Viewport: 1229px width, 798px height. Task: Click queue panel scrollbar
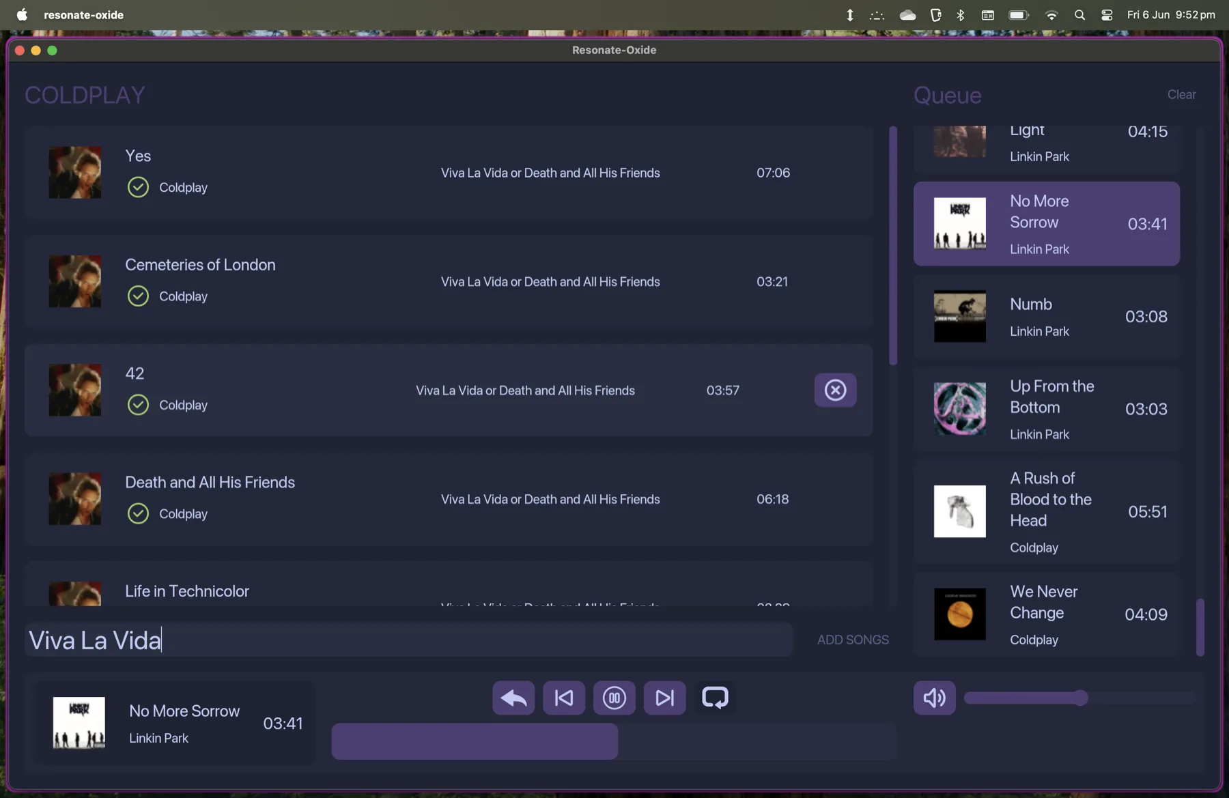point(1200,627)
